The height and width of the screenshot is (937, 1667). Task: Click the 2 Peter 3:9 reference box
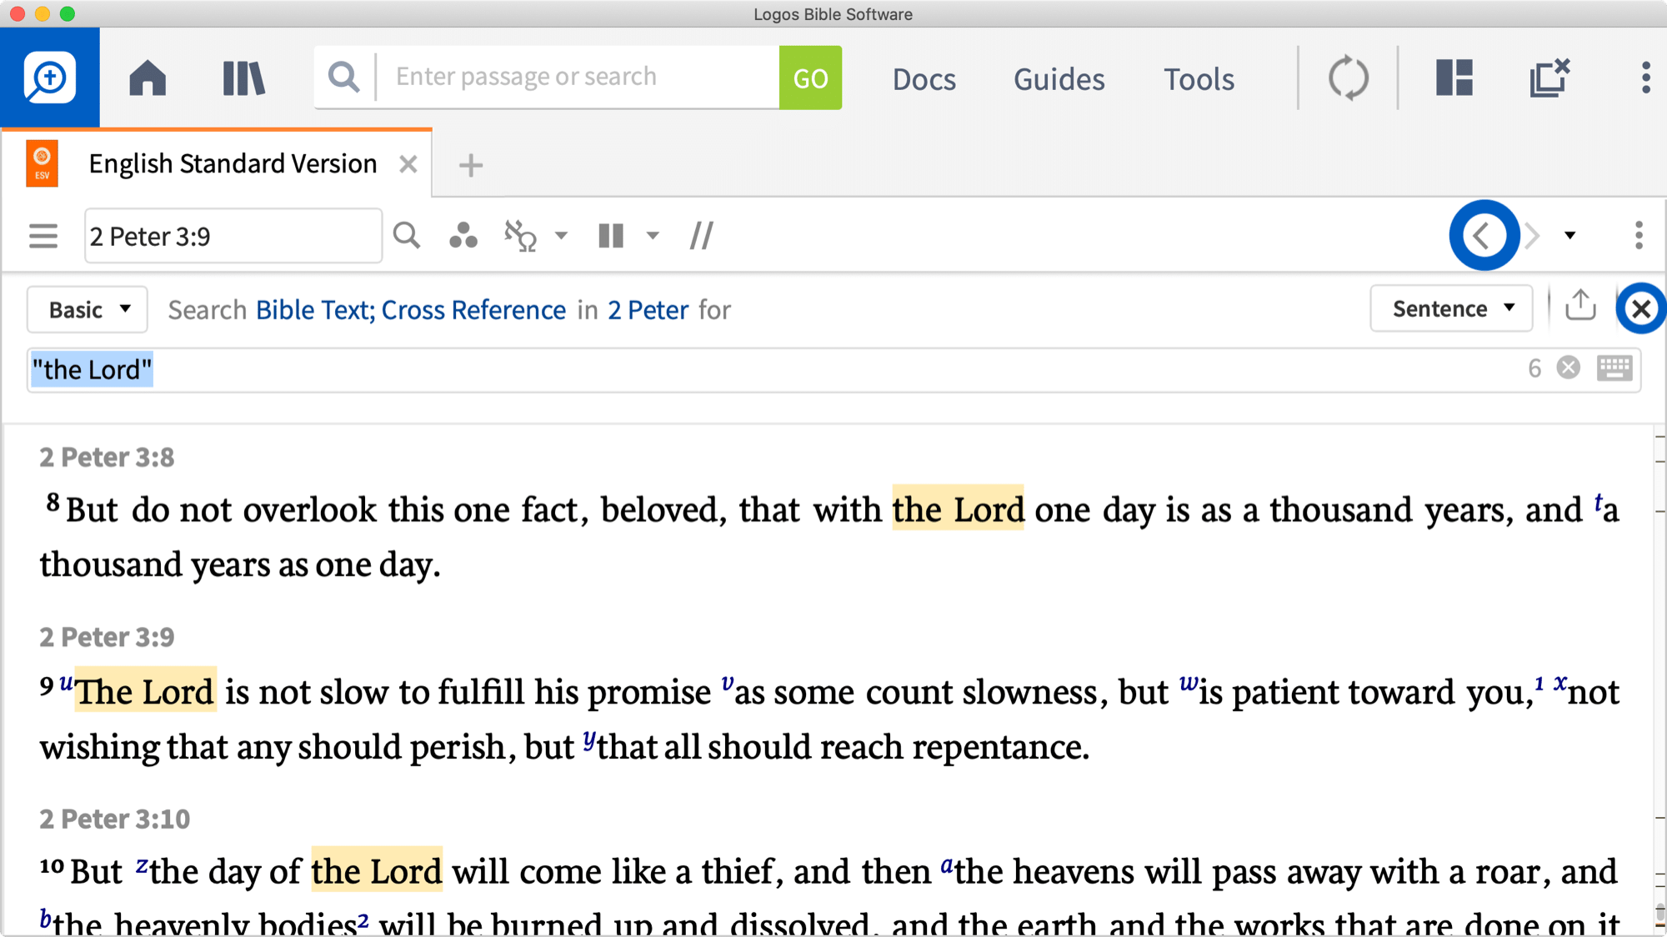[233, 236]
